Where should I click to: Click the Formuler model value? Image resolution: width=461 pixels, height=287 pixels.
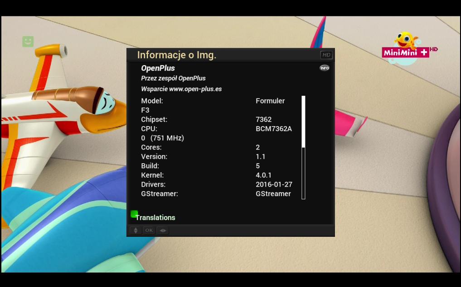pos(270,101)
